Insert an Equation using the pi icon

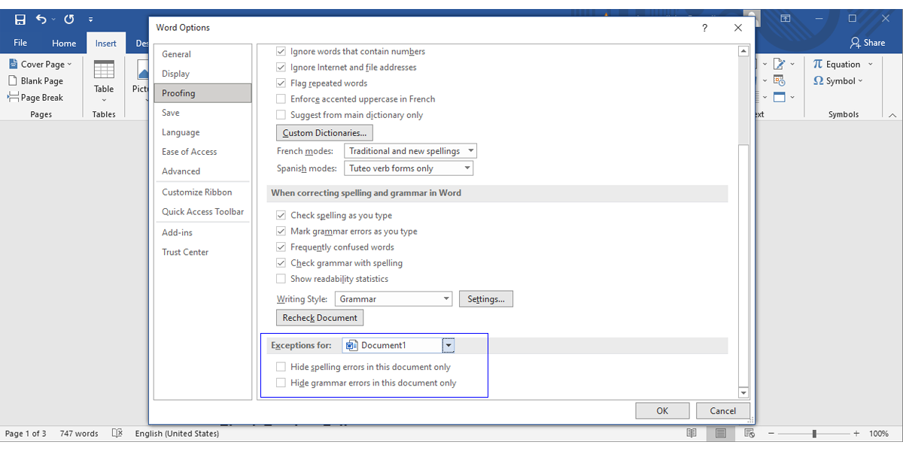point(837,65)
